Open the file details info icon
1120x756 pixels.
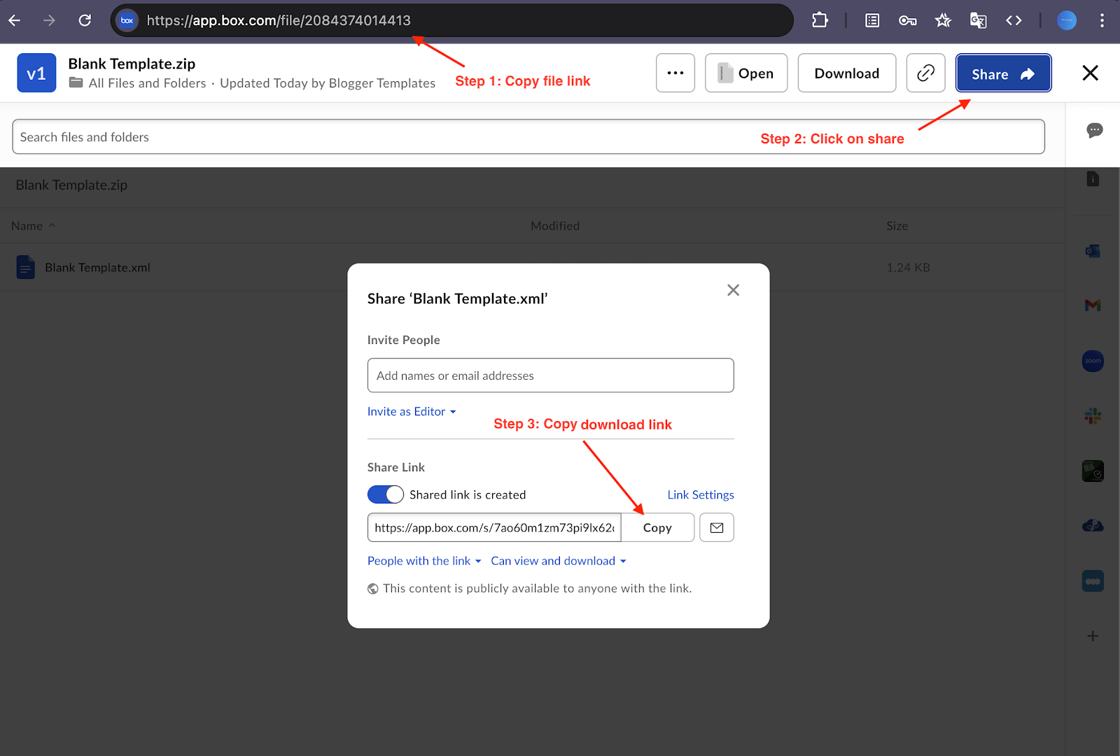[1093, 179]
